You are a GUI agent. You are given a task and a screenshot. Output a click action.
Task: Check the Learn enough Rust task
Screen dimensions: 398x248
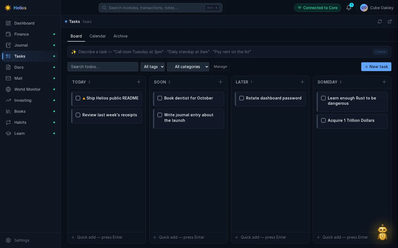point(323,98)
